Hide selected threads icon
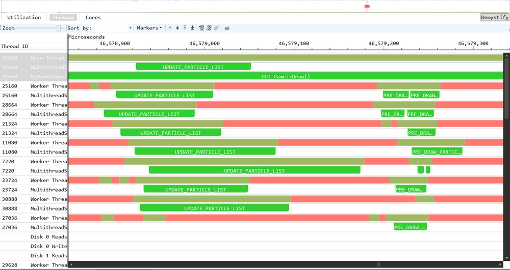This screenshot has width=510, height=270. coord(201,28)
